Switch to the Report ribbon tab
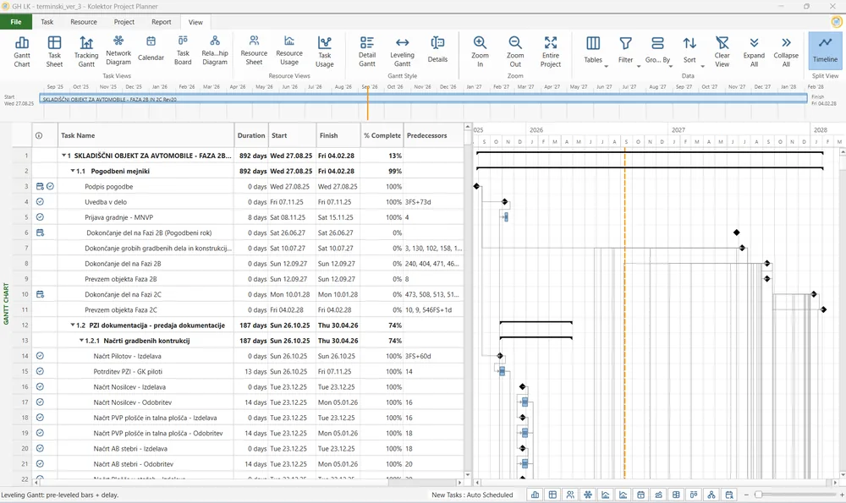 pos(162,22)
